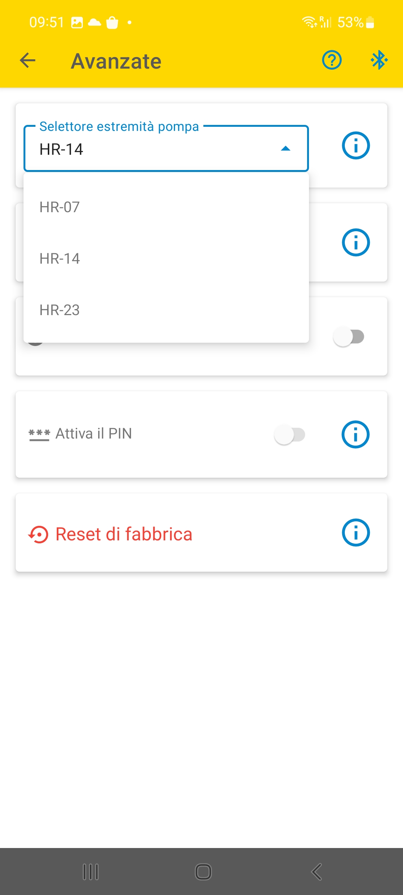Open info for Reset di fabbrica
The width and height of the screenshot is (403, 895).
pos(356,533)
